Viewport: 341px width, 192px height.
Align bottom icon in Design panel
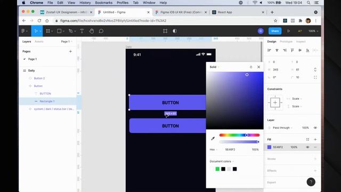(307, 50)
